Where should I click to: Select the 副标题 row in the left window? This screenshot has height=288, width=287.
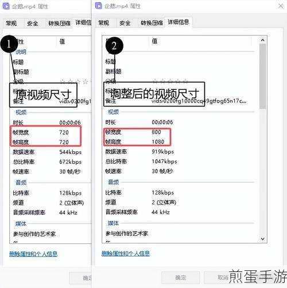(x=51, y=72)
